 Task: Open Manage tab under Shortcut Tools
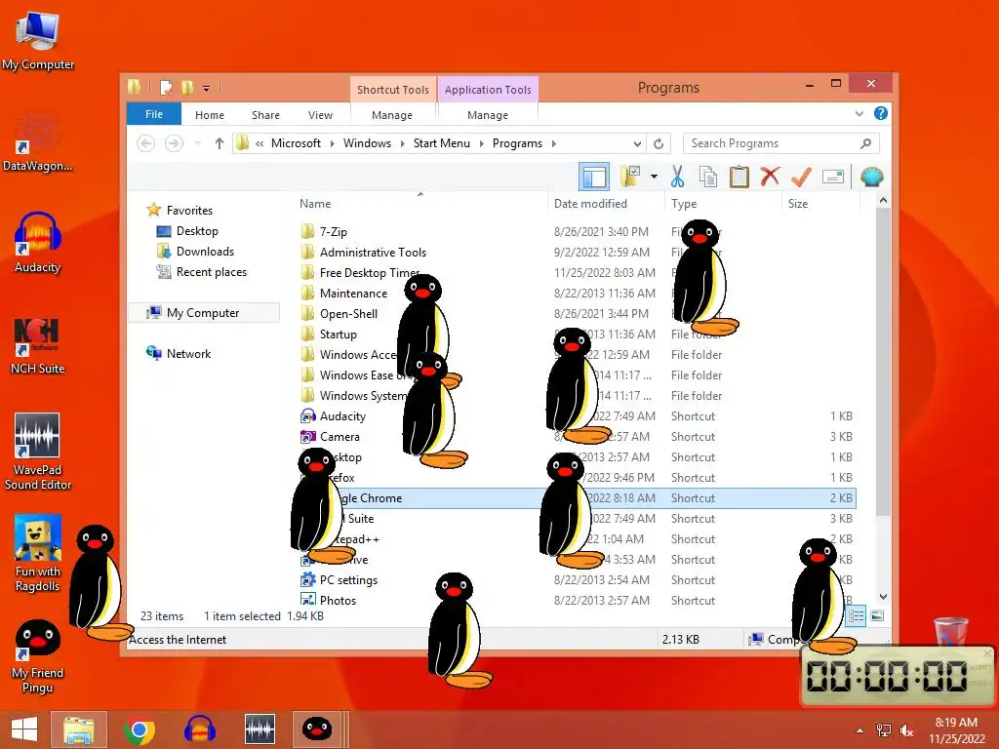[392, 115]
